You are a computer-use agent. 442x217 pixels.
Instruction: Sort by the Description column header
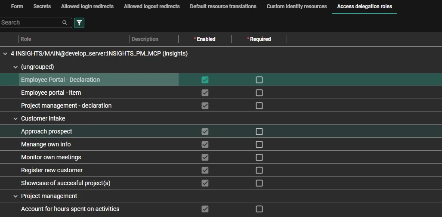coord(145,39)
